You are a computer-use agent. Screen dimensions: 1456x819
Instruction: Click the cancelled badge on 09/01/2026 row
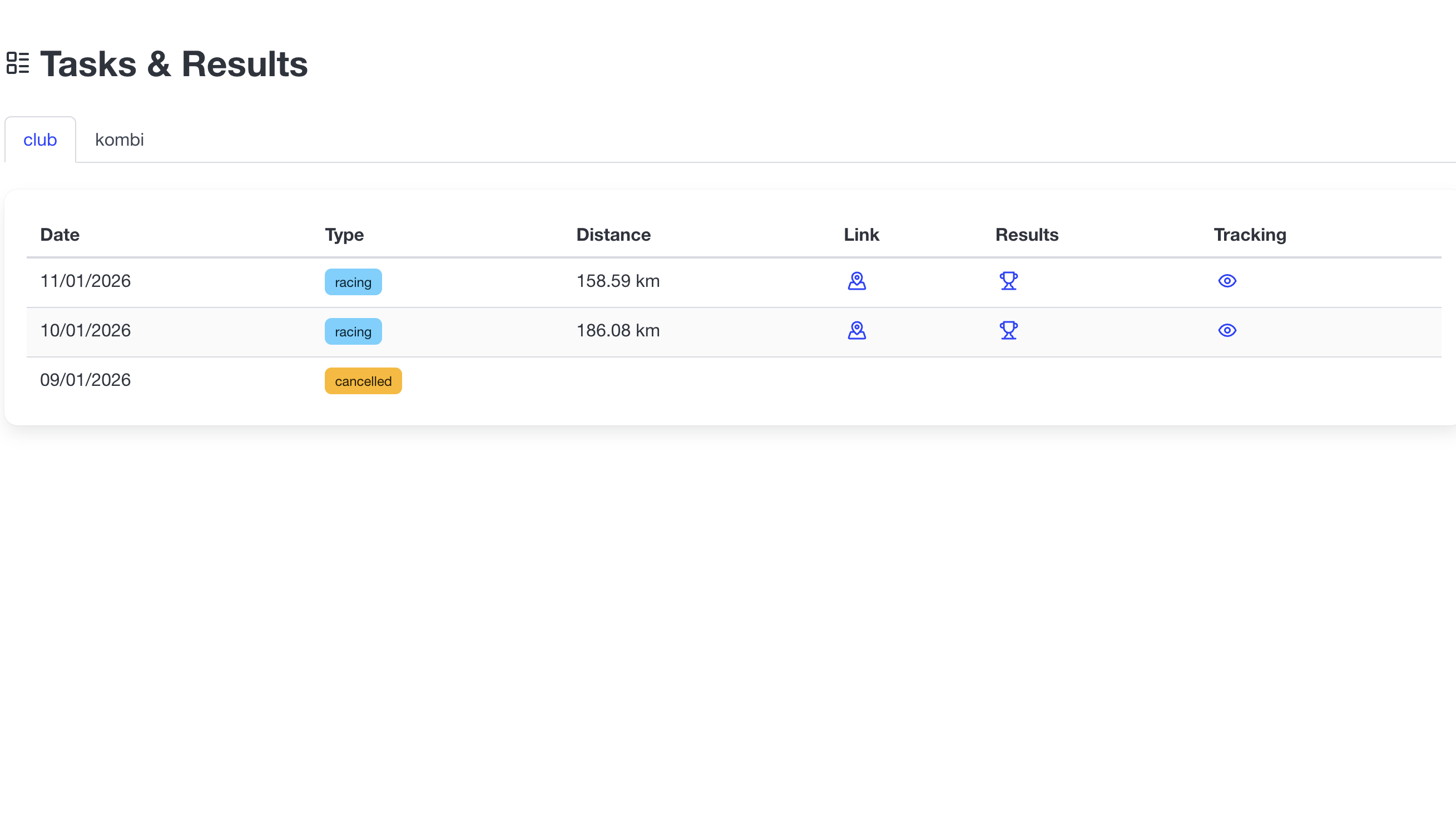point(363,380)
